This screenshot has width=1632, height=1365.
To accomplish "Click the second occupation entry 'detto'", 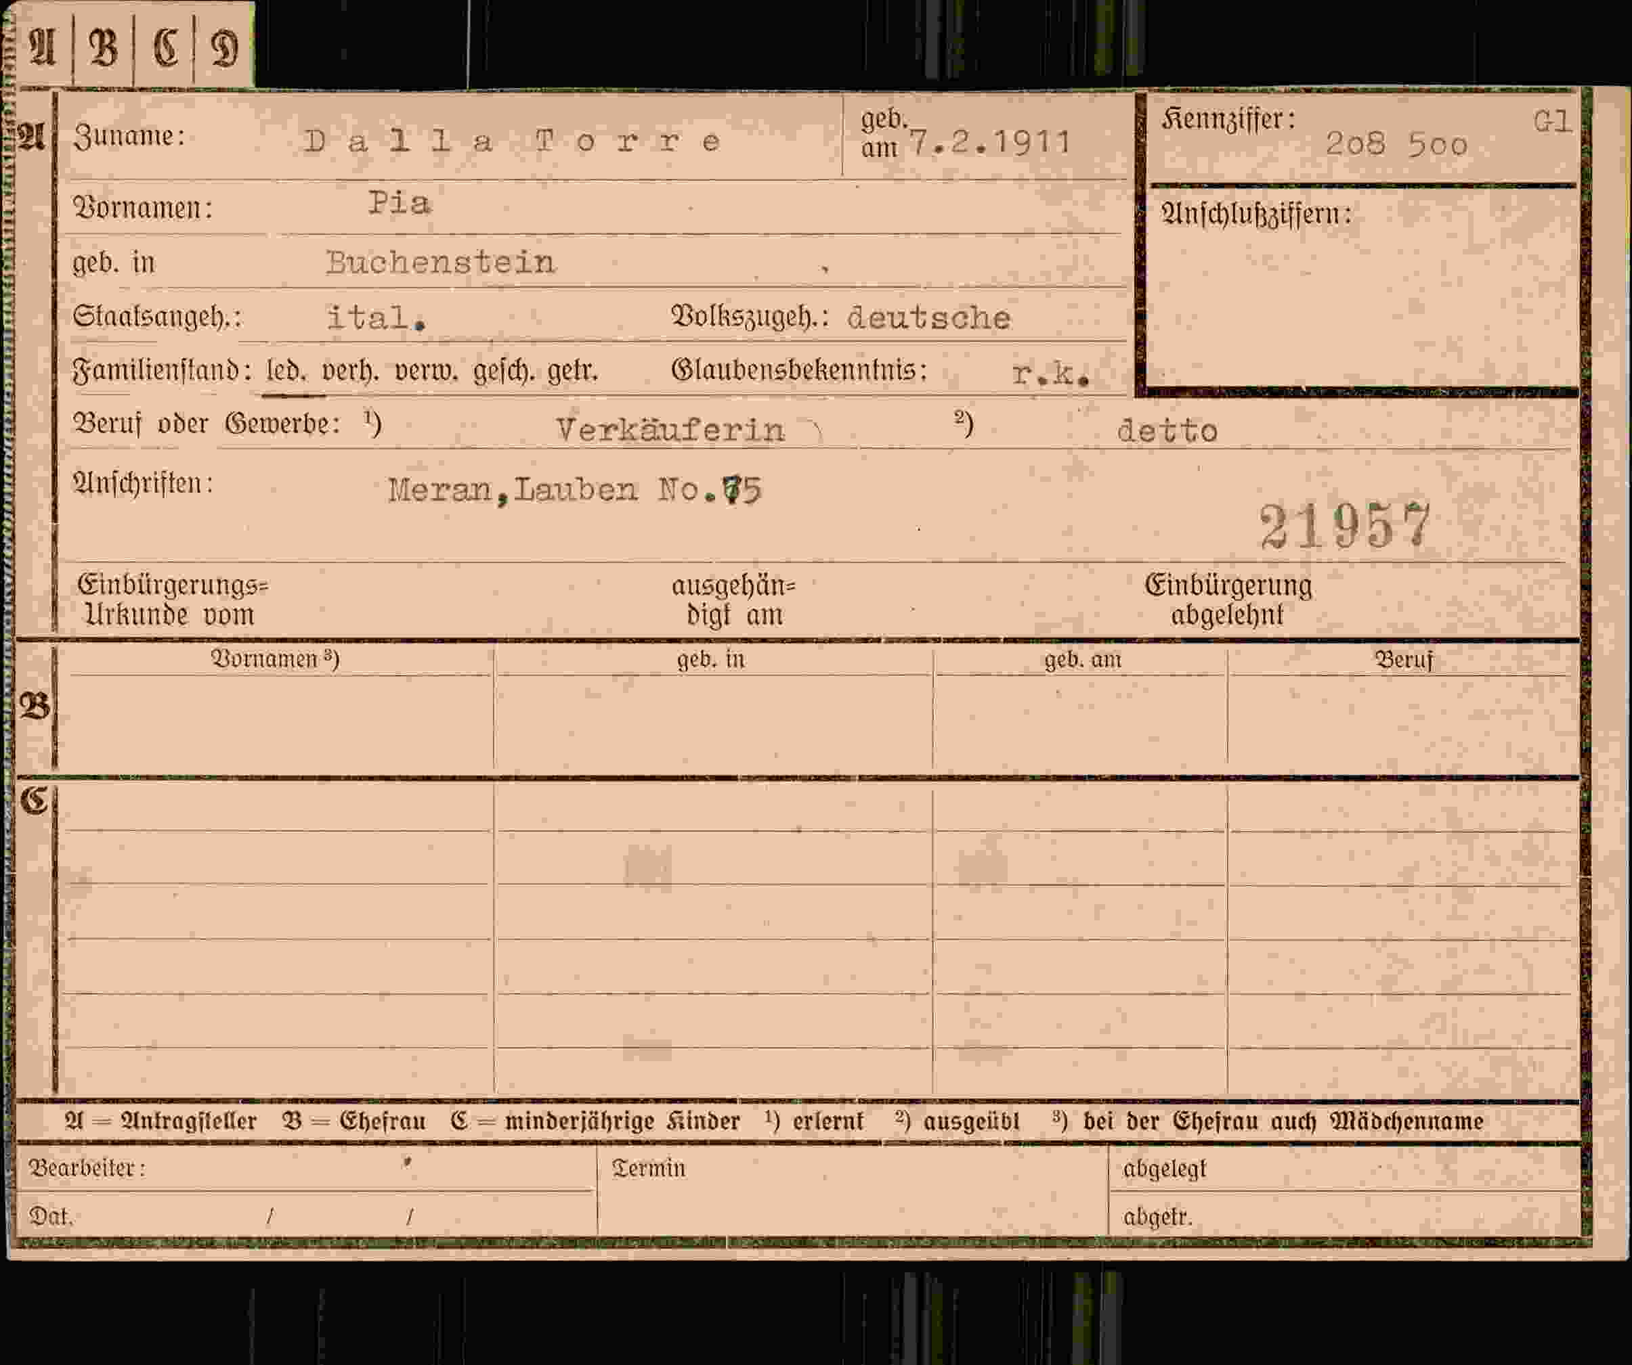I will click(x=1167, y=431).
